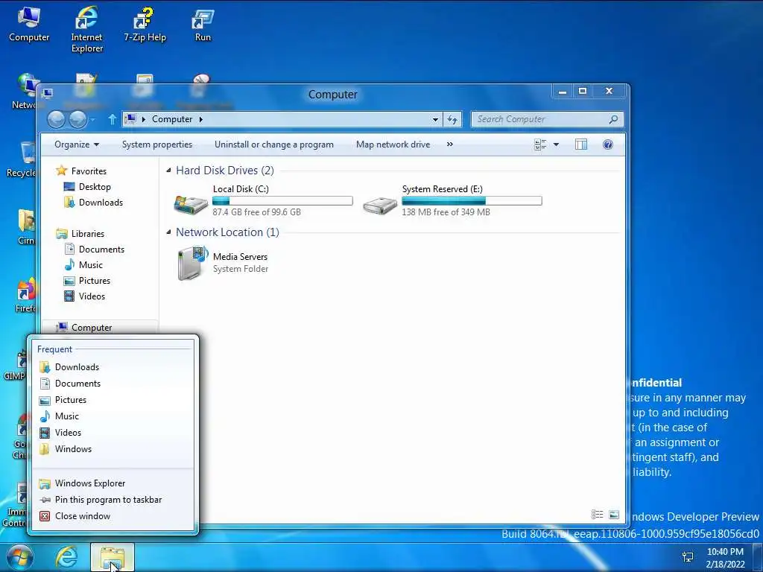The height and width of the screenshot is (572, 763).
Task: Open the Internet Explorer desktop shortcut
Action: [86, 29]
